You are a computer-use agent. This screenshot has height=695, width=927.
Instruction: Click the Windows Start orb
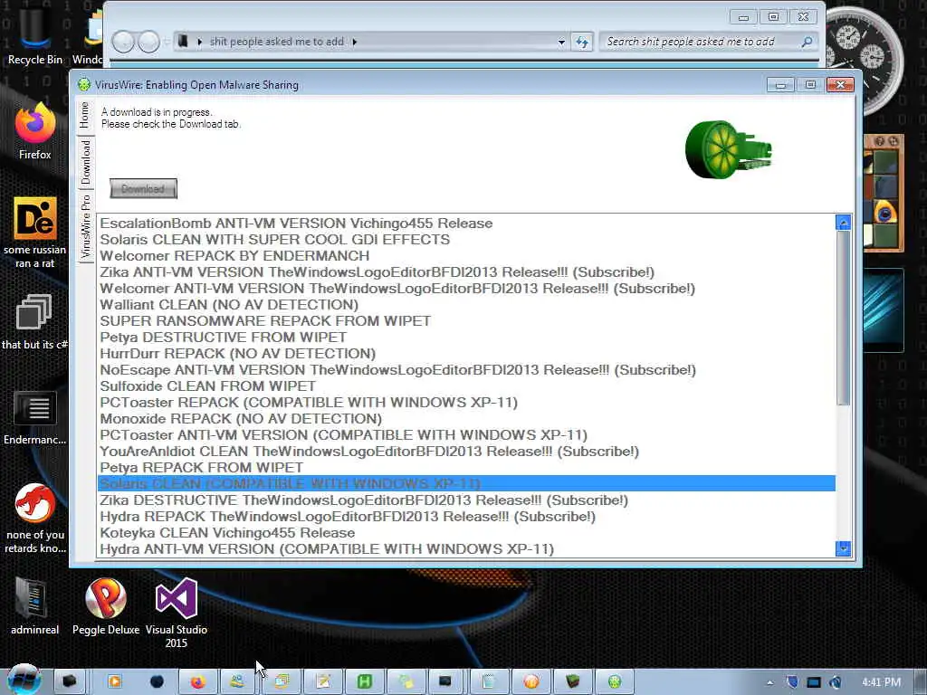pos(24,680)
